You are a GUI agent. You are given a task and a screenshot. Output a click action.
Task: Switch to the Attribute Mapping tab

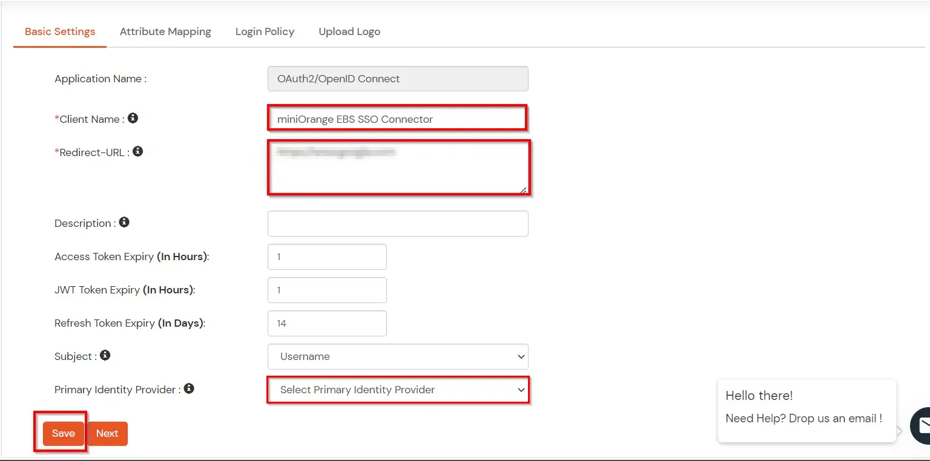pyautogui.click(x=165, y=31)
